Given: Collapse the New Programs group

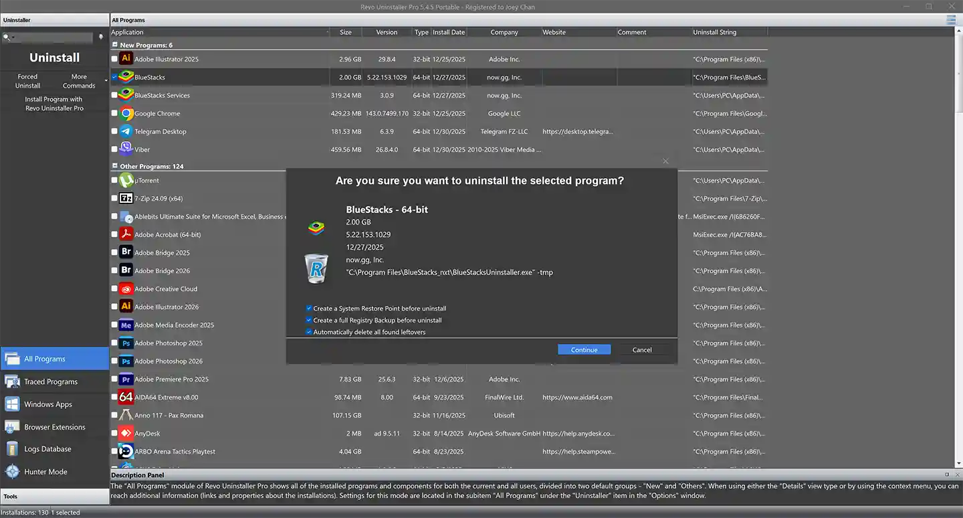Looking at the screenshot, I should coord(114,45).
